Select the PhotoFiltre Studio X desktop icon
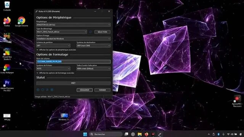 click(7, 54)
